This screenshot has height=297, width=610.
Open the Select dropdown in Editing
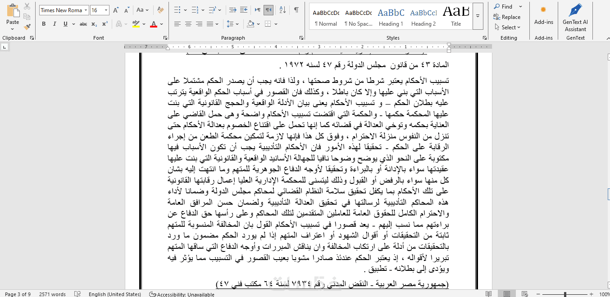(507, 27)
